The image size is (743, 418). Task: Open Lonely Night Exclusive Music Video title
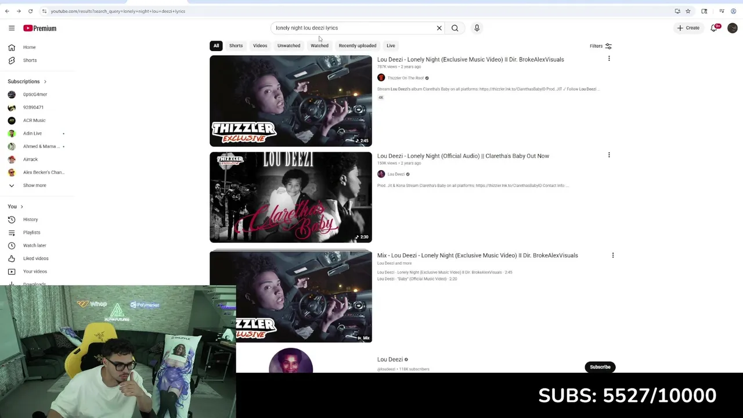(x=471, y=59)
